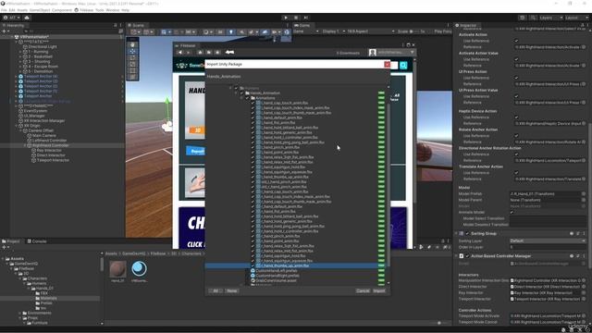Open the Component menu
Screen dimensions: 592x333
[x=62, y=10]
